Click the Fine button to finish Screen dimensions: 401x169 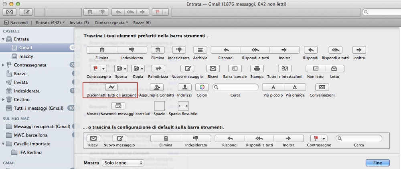(x=377, y=163)
